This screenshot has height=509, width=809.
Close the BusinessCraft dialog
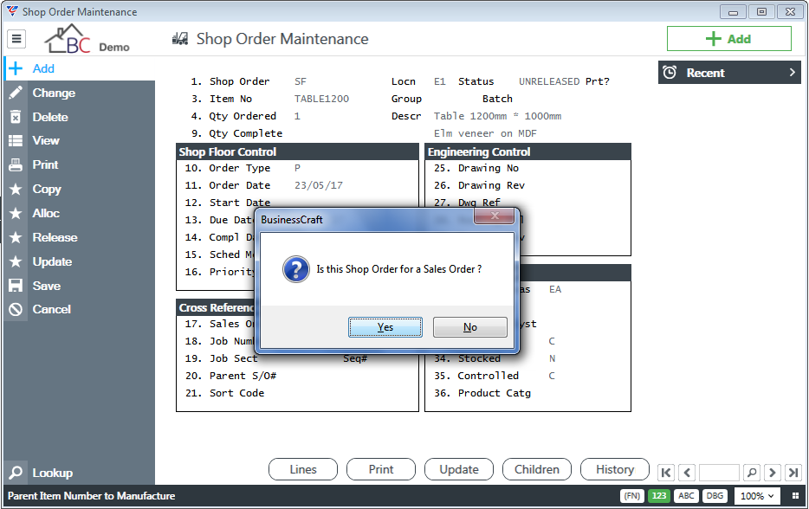[x=495, y=216]
